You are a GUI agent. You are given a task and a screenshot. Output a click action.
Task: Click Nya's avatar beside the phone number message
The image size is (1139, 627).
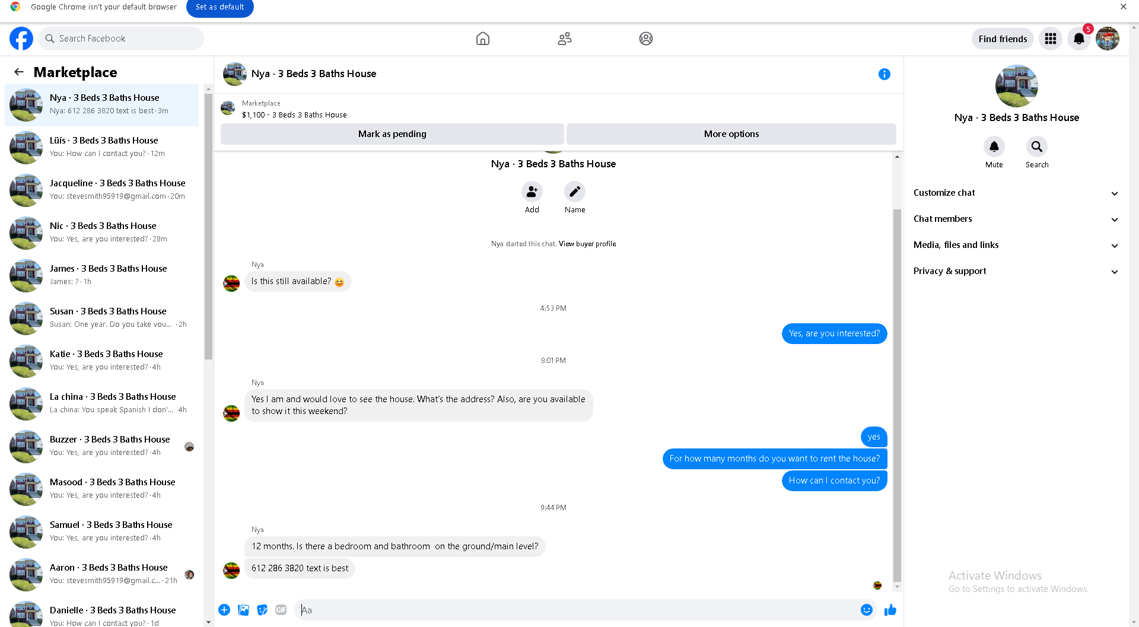click(231, 571)
